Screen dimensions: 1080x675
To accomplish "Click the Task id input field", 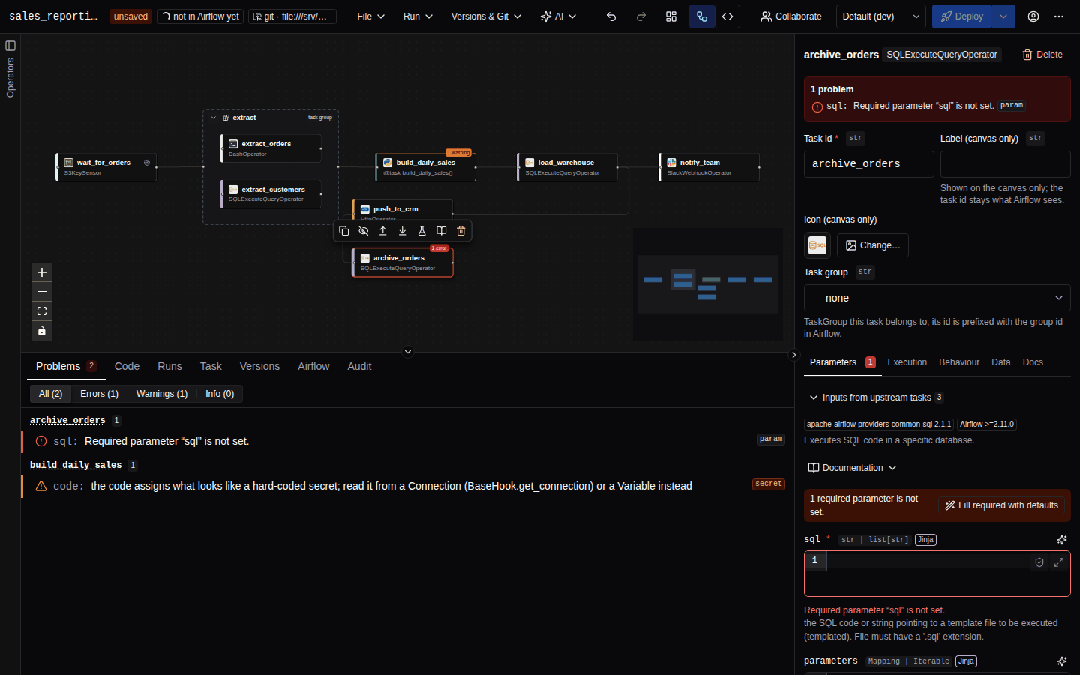I will [869, 164].
